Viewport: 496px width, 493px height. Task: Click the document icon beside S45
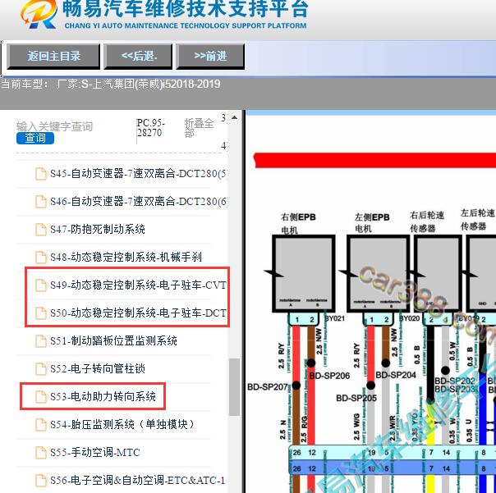41,174
